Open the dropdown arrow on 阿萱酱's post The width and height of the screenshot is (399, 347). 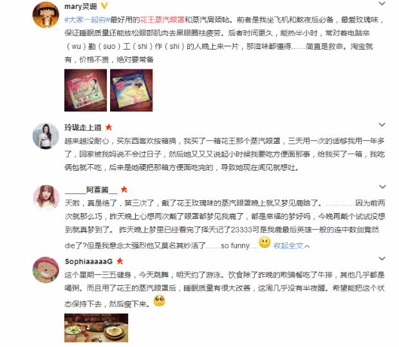point(382,187)
